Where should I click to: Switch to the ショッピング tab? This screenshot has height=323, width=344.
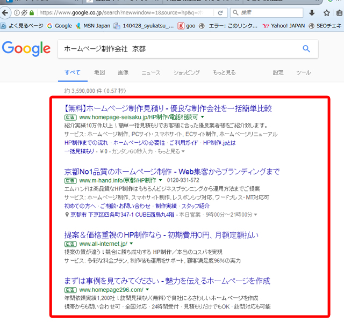click(x=187, y=72)
